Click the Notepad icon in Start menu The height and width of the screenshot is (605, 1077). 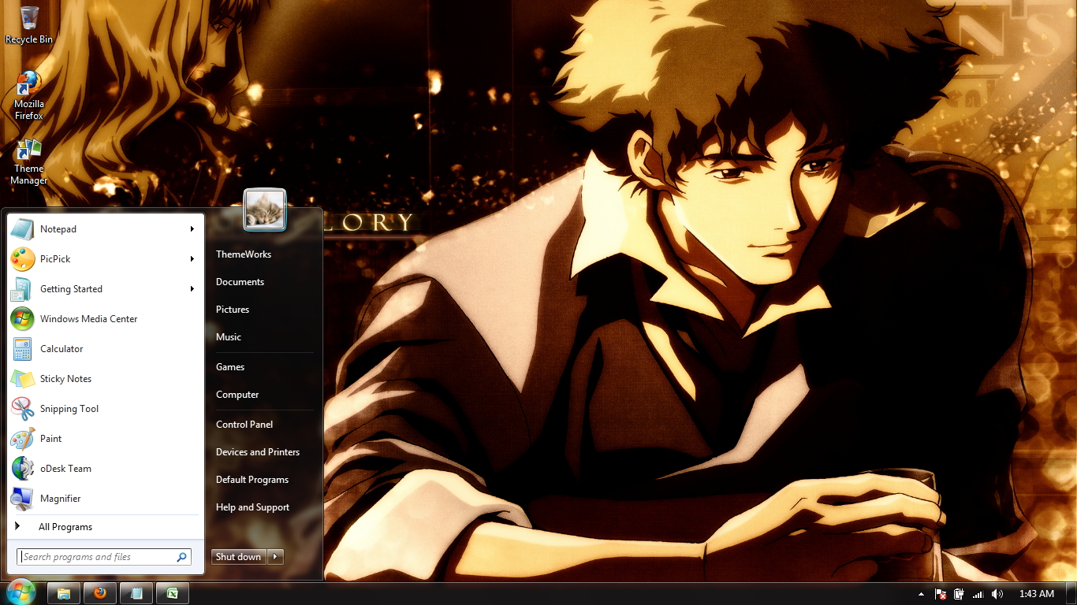[x=22, y=229]
